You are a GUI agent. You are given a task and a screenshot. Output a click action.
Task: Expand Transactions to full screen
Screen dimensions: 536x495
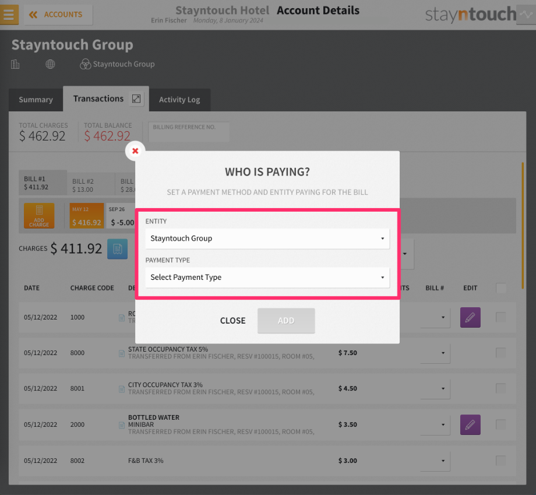tap(136, 99)
